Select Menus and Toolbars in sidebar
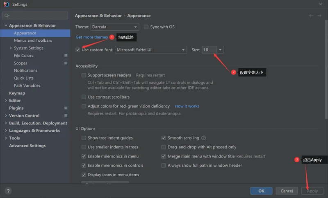Screen dimensions: 328x198 (33, 40)
